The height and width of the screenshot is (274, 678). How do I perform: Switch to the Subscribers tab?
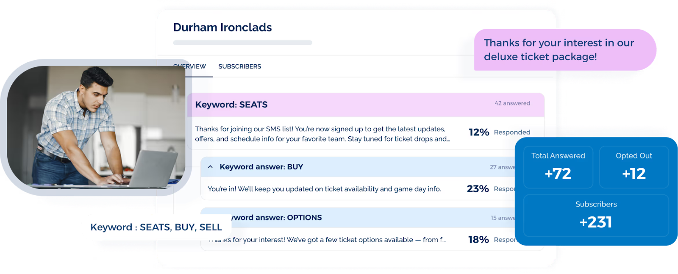click(x=239, y=66)
